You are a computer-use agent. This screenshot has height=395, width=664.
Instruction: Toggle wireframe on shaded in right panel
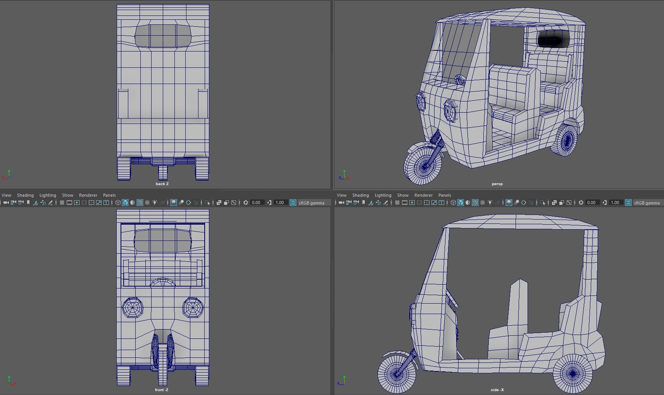click(x=475, y=203)
